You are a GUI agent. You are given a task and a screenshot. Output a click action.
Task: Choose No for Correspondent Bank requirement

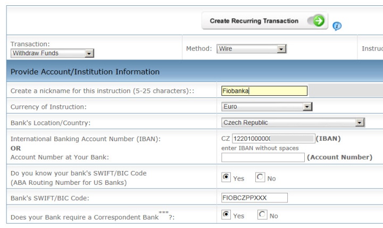[262, 215]
